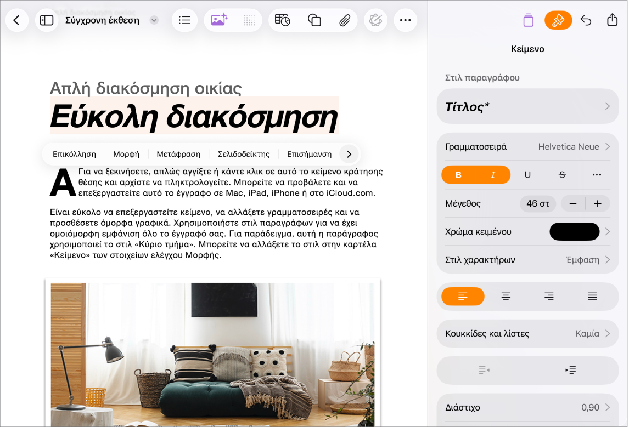This screenshot has height=427, width=629.
Task: Increase font size with plus button
Action: coord(598,203)
